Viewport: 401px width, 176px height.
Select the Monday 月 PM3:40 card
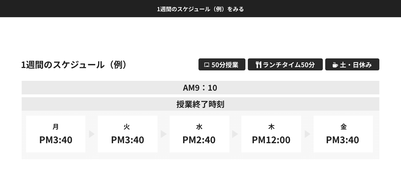(x=56, y=134)
